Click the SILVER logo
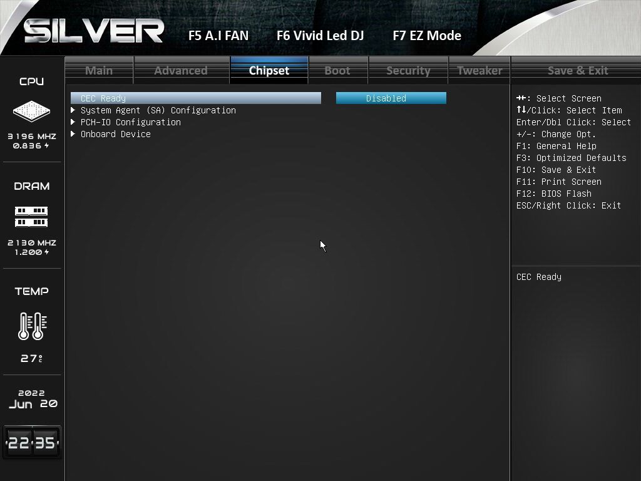 [94, 31]
